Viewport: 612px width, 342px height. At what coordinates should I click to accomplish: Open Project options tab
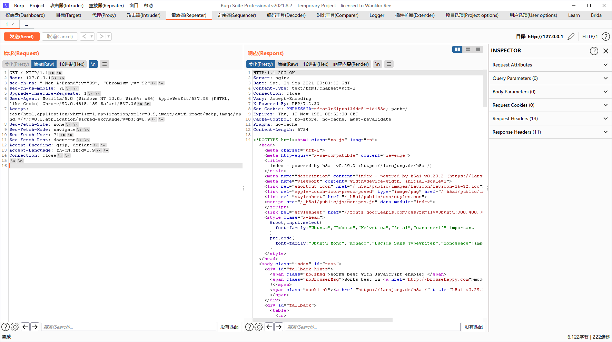[472, 15]
